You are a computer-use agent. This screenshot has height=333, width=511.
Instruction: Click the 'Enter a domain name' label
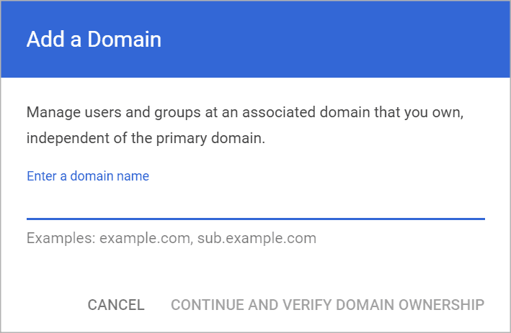click(88, 176)
